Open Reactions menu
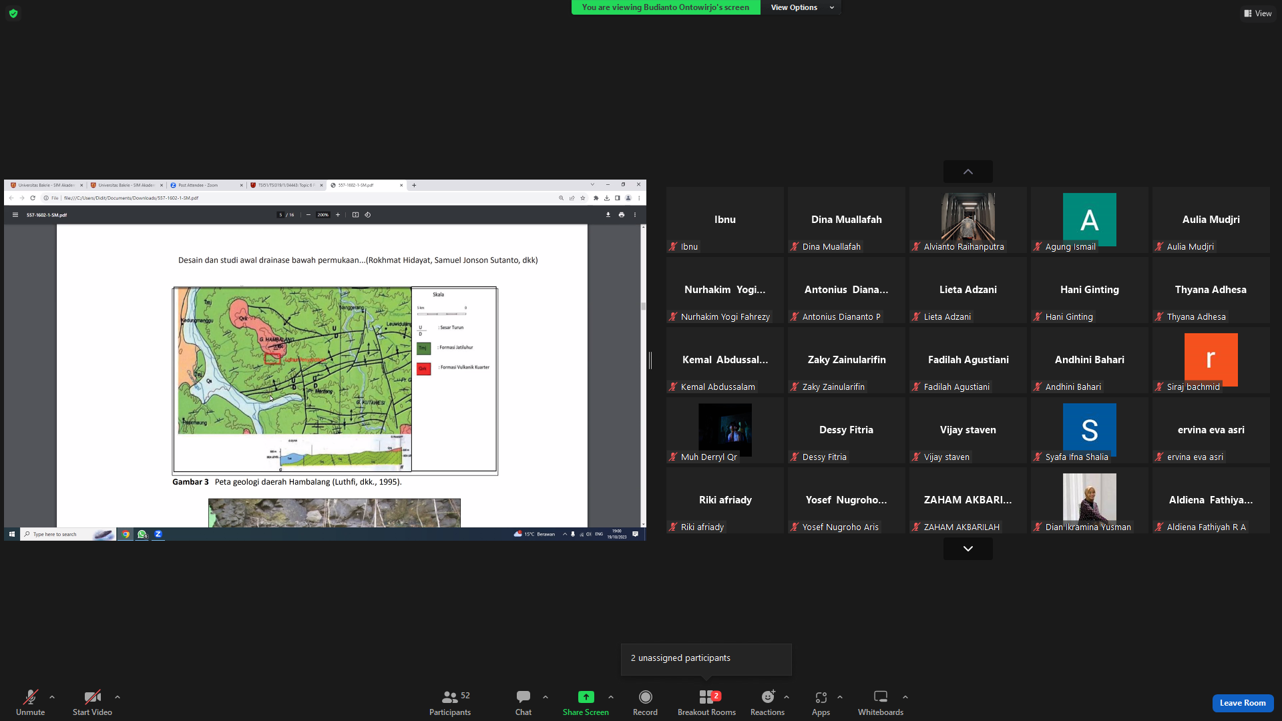Screen dimensions: 1282x721 click(767, 702)
